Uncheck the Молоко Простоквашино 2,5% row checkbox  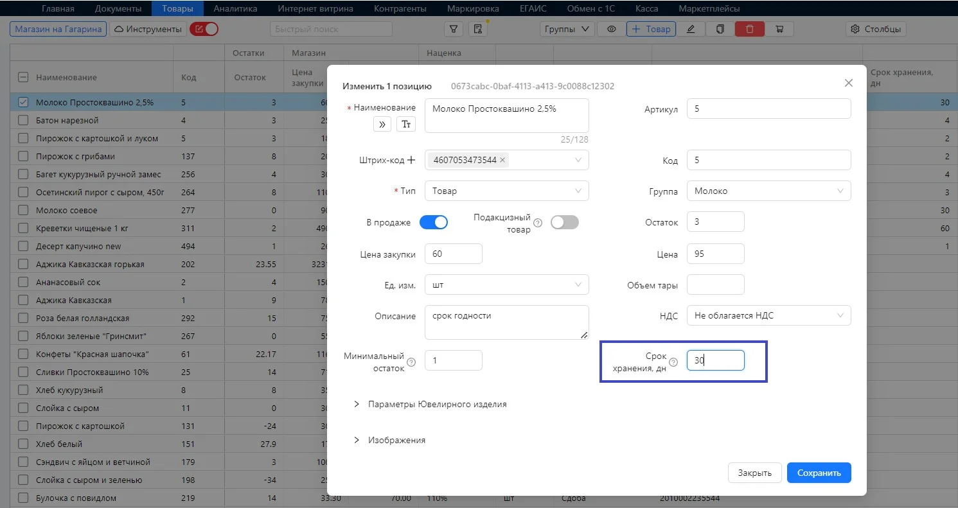click(23, 102)
